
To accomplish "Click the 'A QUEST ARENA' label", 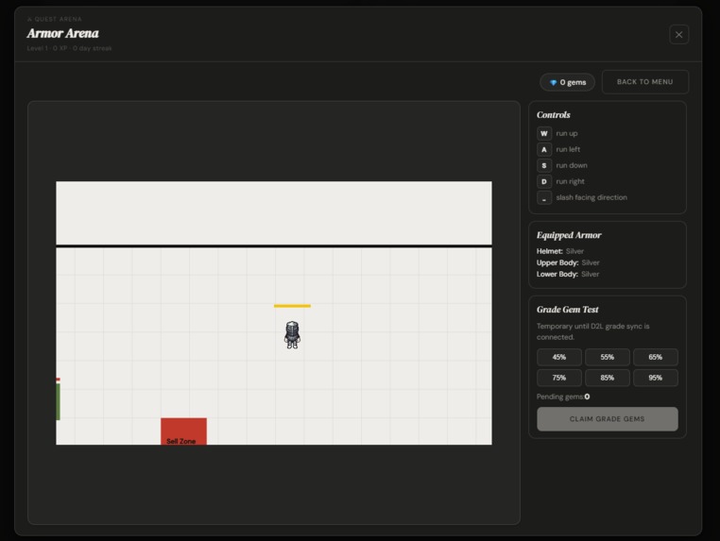I will tap(55, 19).
